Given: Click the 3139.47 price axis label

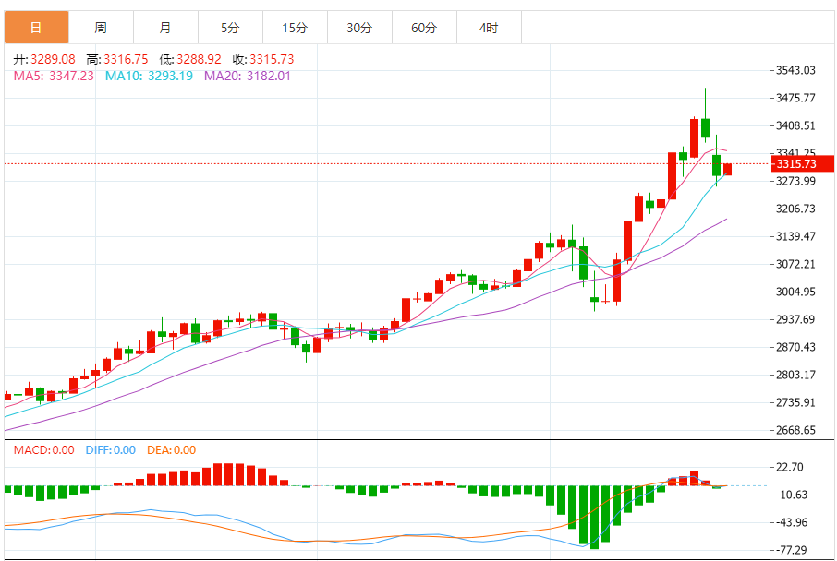Looking at the screenshot, I should (796, 236).
